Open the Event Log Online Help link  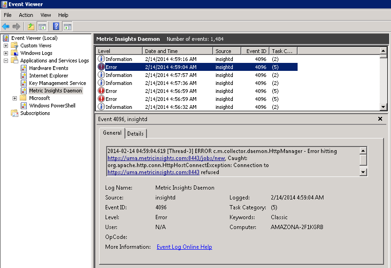pyautogui.click(x=184, y=247)
